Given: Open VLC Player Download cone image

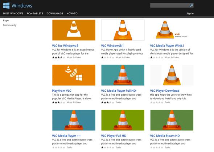Looking at the screenshot, I should (x=172, y=75).
